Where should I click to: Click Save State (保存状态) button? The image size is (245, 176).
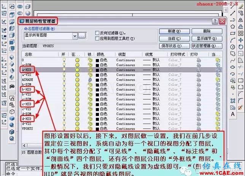click(x=174, y=46)
